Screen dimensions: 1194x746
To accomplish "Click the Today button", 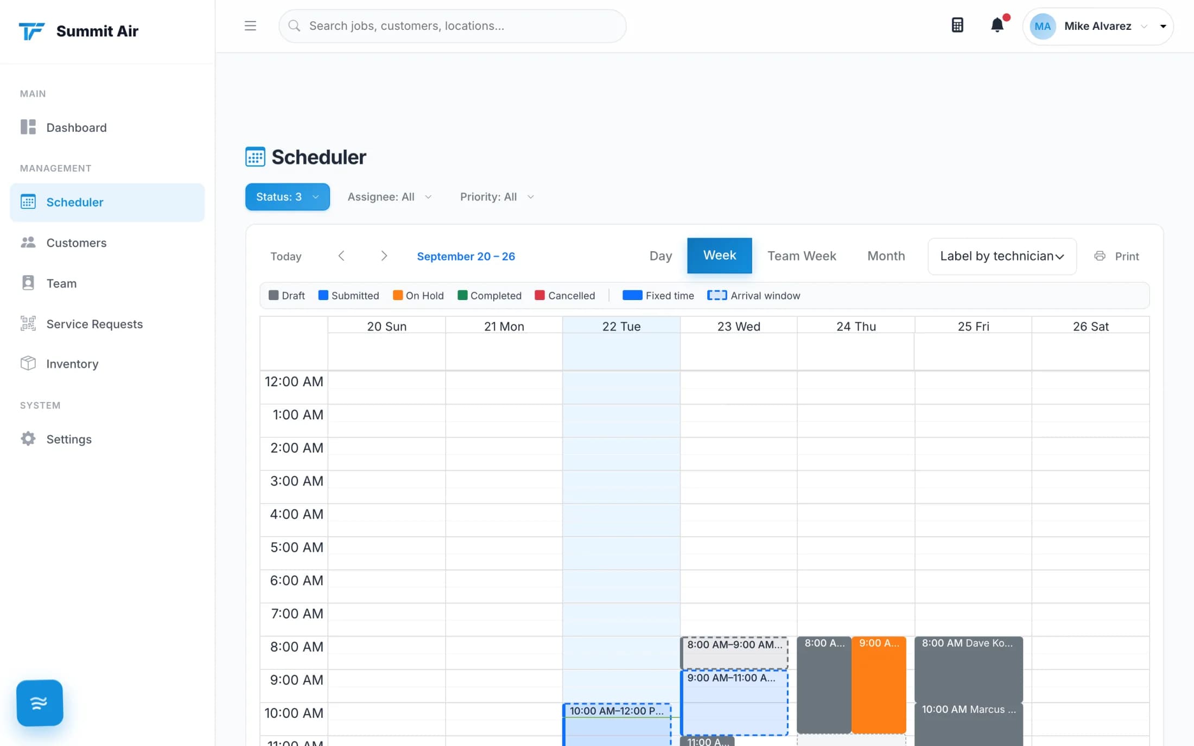I will [x=286, y=256].
